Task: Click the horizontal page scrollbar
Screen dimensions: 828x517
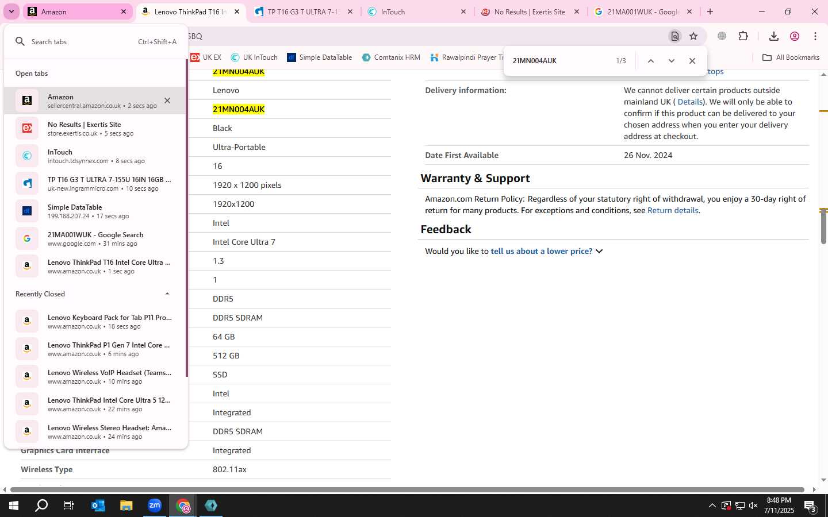Action: click(x=408, y=489)
